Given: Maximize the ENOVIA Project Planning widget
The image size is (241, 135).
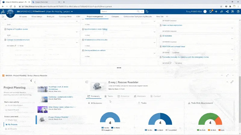Looking at the screenshot, I should [227, 75].
